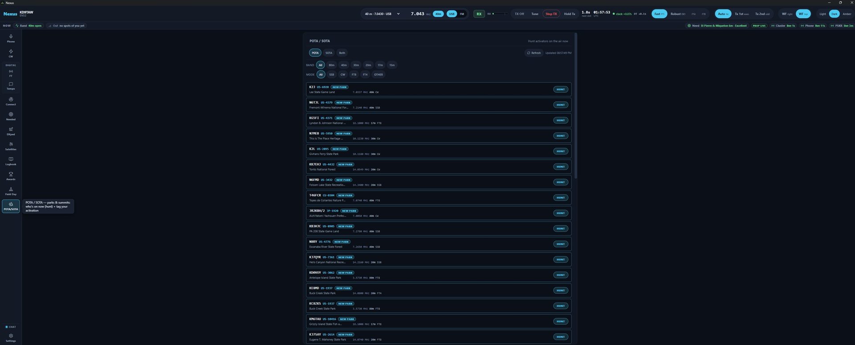Open the Chat panel
This screenshot has width=855, height=345.
point(11,327)
